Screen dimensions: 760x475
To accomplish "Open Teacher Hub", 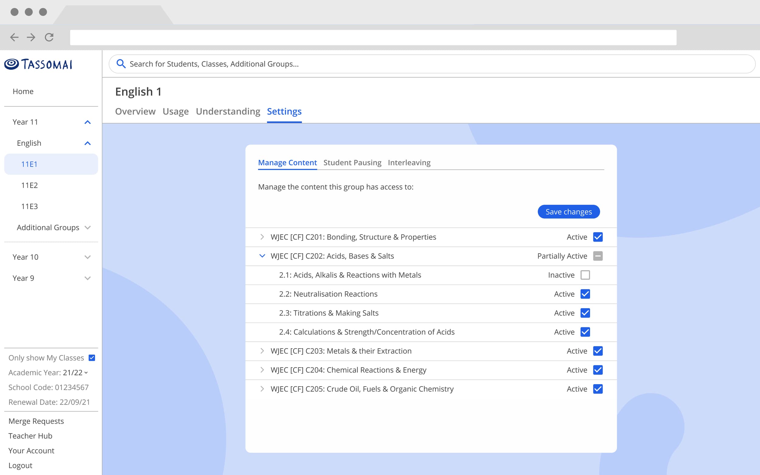I will (x=30, y=436).
